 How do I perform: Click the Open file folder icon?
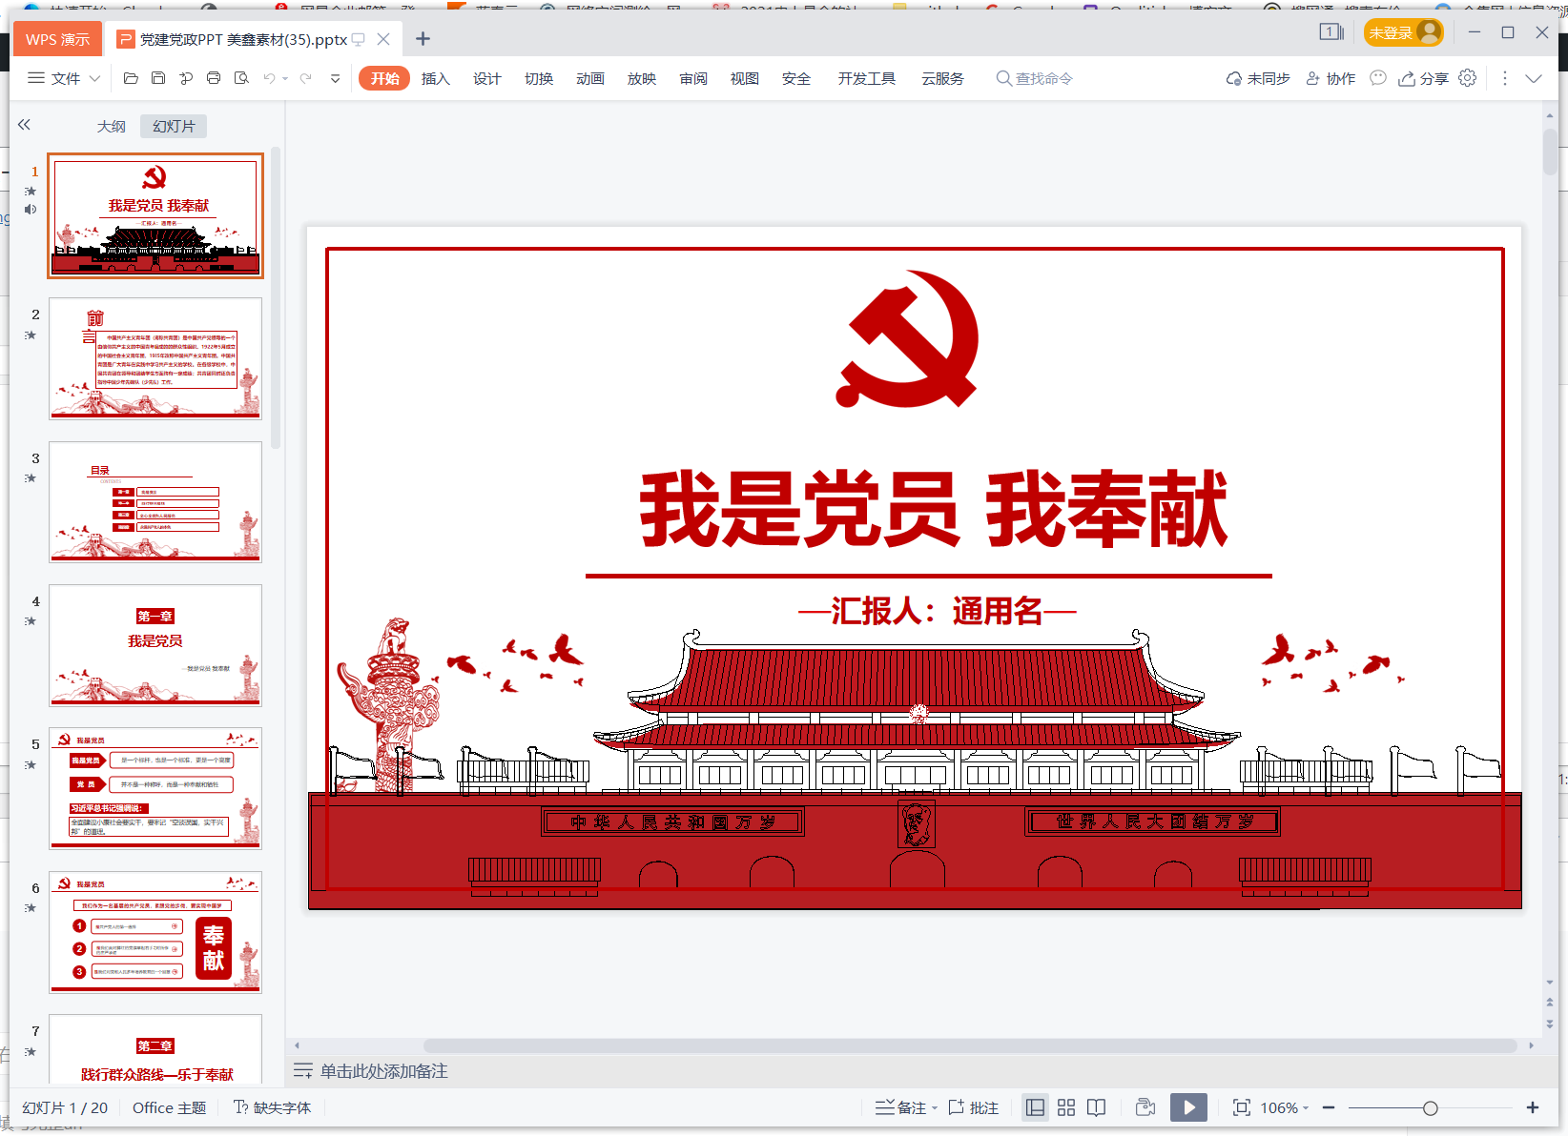131,78
